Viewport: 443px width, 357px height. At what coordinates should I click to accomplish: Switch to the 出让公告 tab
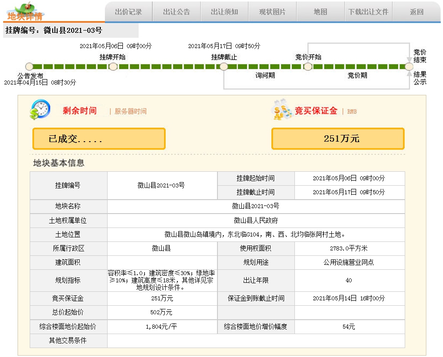click(176, 12)
